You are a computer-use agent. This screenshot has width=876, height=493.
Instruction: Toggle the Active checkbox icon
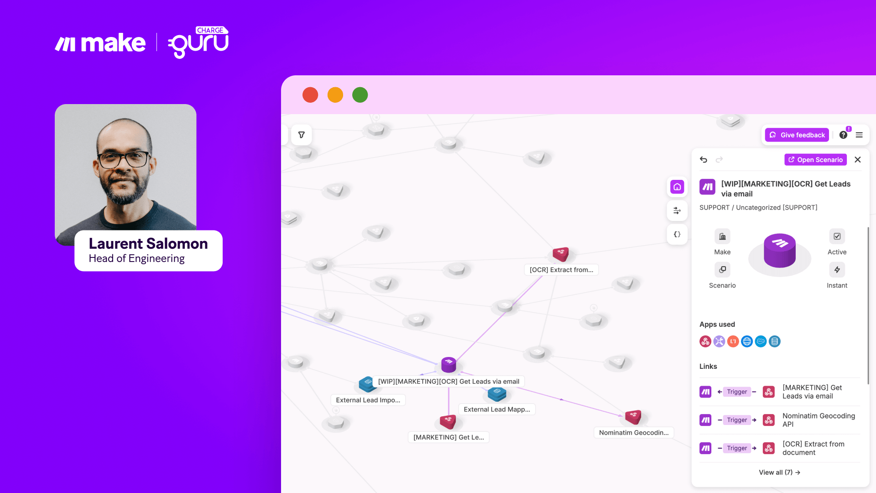tap(837, 236)
